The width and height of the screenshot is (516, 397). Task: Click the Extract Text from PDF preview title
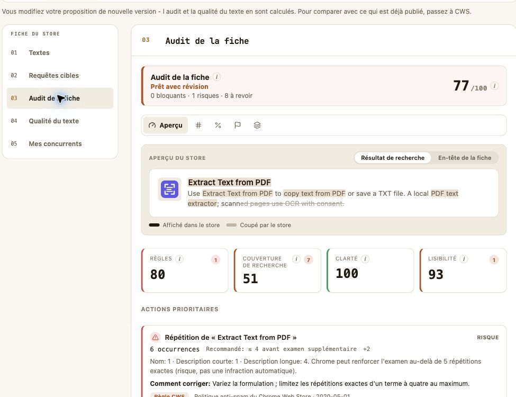[229, 183]
